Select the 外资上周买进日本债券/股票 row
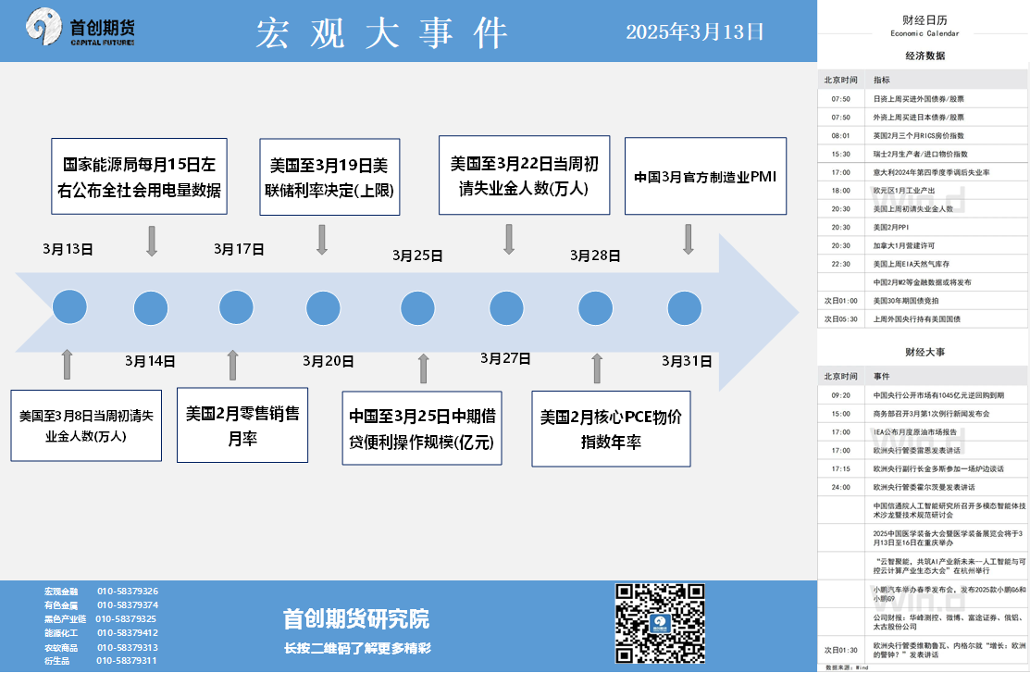The image size is (1030, 673). coord(923,117)
